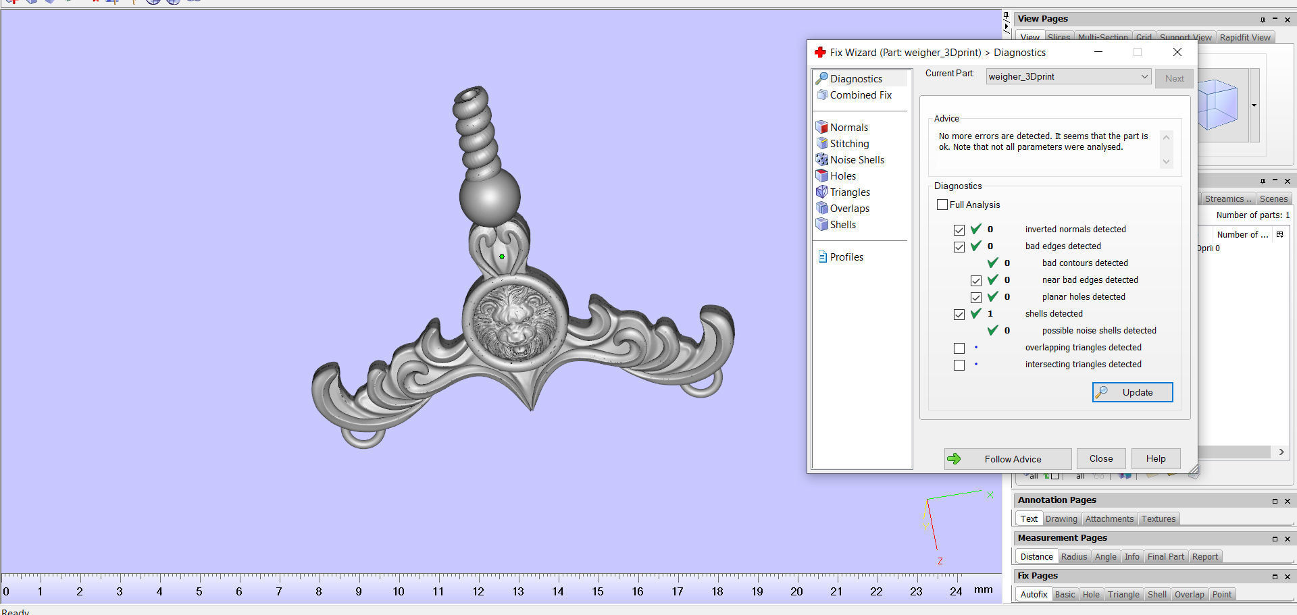Click the part list scroll right arrow
Image resolution: width=1297 pixels, height=615 pixels.
click(x=1281, y=452)
